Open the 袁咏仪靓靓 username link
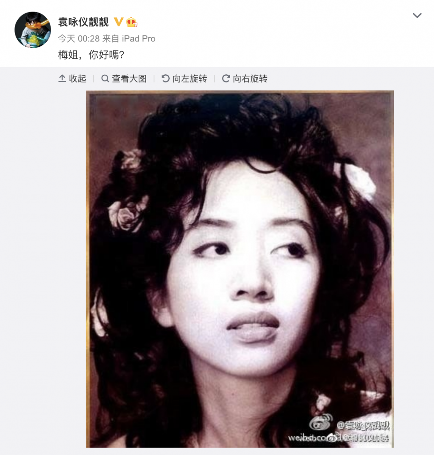 click(x=83, y=22)
